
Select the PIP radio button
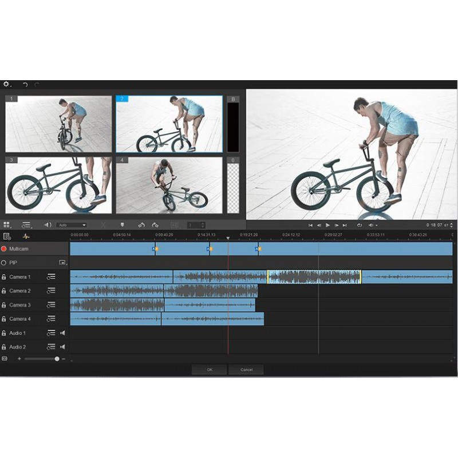4,263
